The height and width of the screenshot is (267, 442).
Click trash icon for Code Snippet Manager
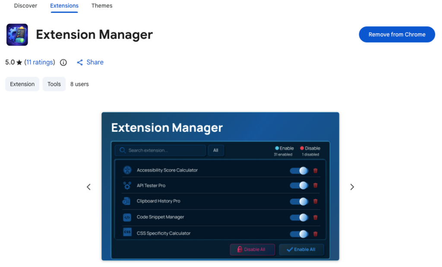point(315,217)
